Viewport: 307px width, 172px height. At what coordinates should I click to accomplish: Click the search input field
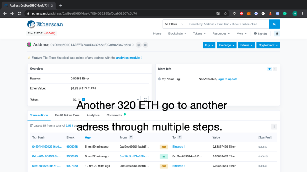pyautogui.click(x=228, y=24)
